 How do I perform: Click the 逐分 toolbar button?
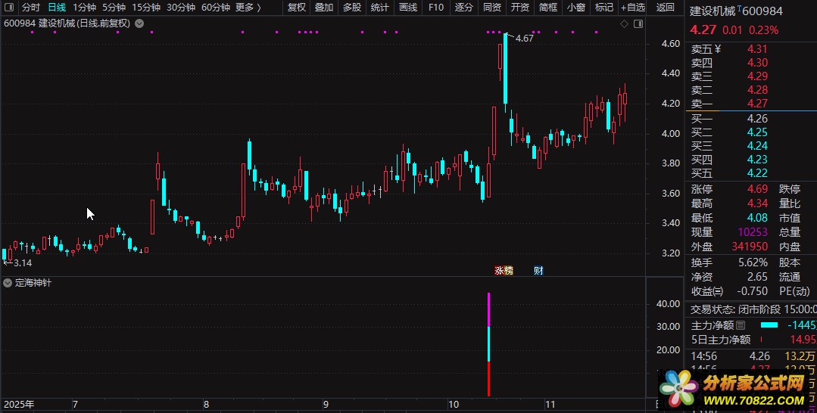point(463,8)
